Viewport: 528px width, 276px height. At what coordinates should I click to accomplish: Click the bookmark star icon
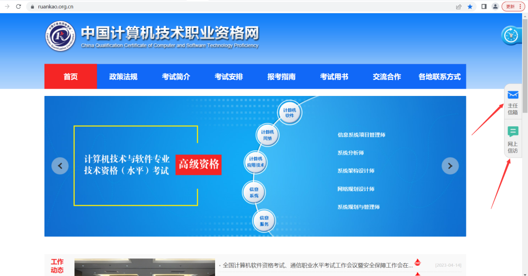470,7
